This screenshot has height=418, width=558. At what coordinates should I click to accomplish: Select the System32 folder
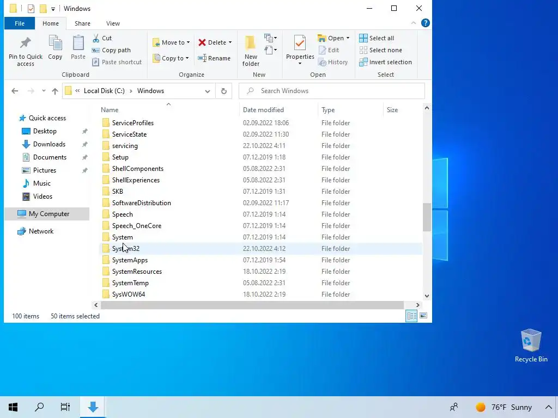(x=261, y=248)
